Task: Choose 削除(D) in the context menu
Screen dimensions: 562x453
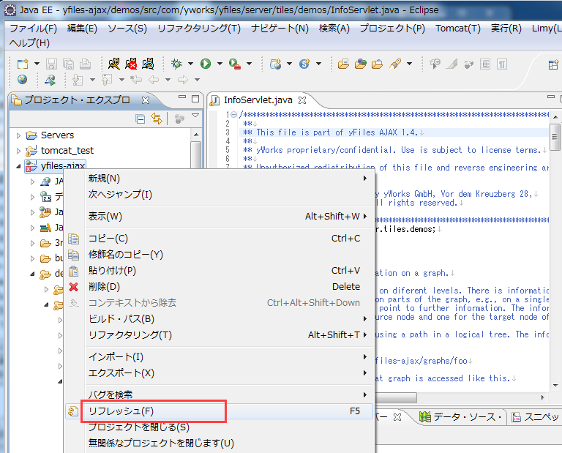Action: click(x=103, y=287)
